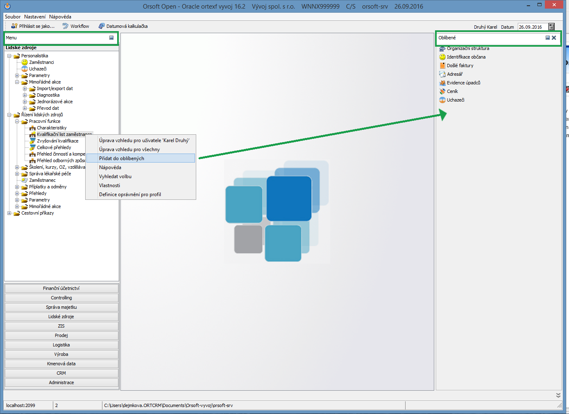Screen dimensions: 569x414
Task: Open the Datumová kalkulačka tool
Action: coord(102,26)
